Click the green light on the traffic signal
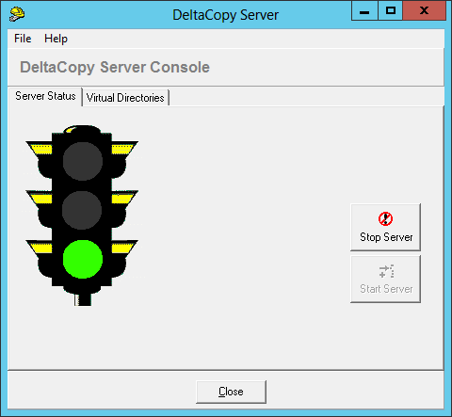 coord(83,259)
